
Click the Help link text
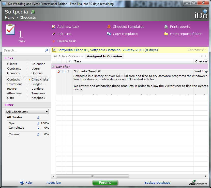pyautogui.click(x=28, y=183)
